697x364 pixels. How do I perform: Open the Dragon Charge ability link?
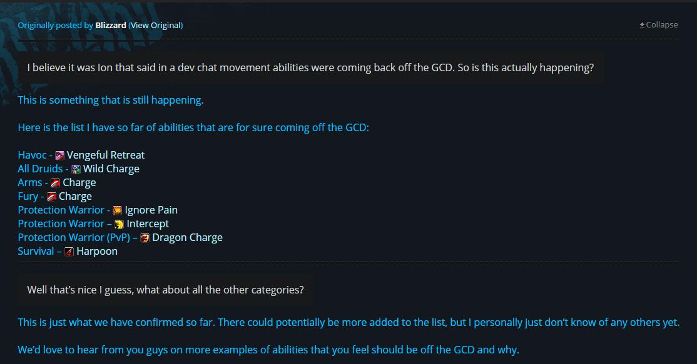[x=187, y=237]
